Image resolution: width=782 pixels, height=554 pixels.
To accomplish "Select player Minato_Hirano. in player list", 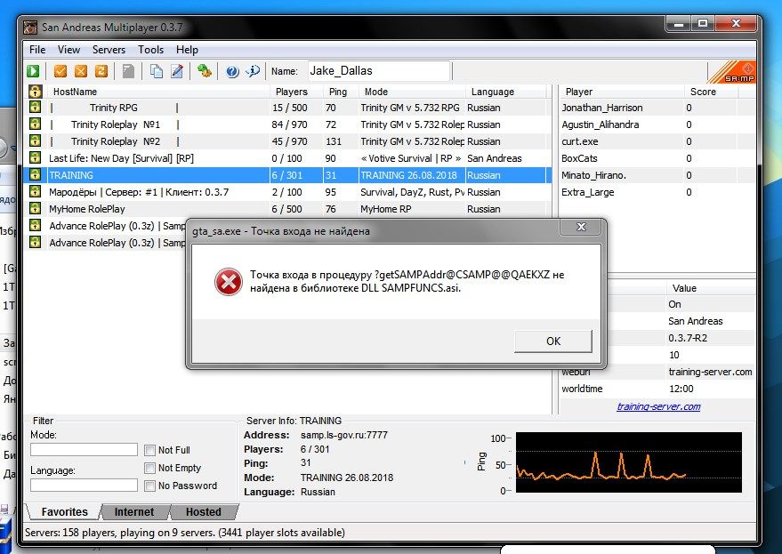I will [657, 175].
